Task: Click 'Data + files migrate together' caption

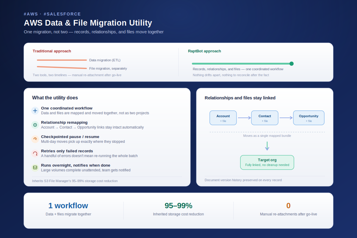Action: (x=68, y=214)
